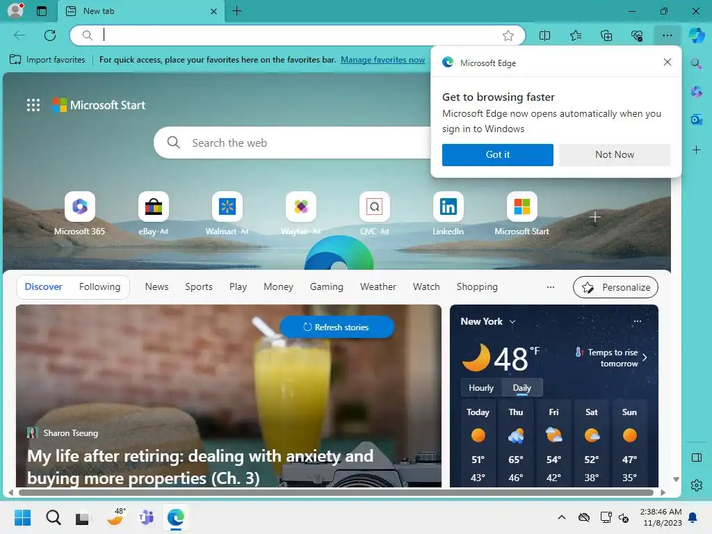Open the Shopping tab
712x534 pixels.
pos(477,287)
